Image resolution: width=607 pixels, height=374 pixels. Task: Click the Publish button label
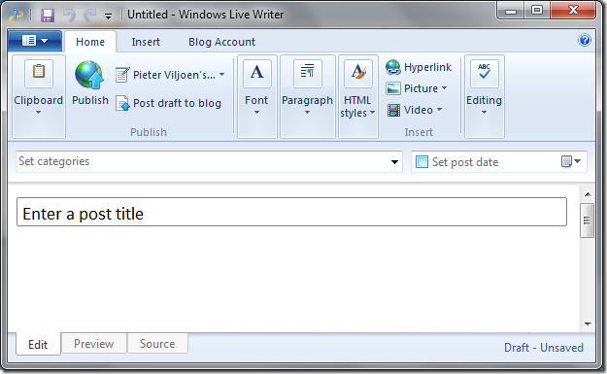(x=90, y=100)
